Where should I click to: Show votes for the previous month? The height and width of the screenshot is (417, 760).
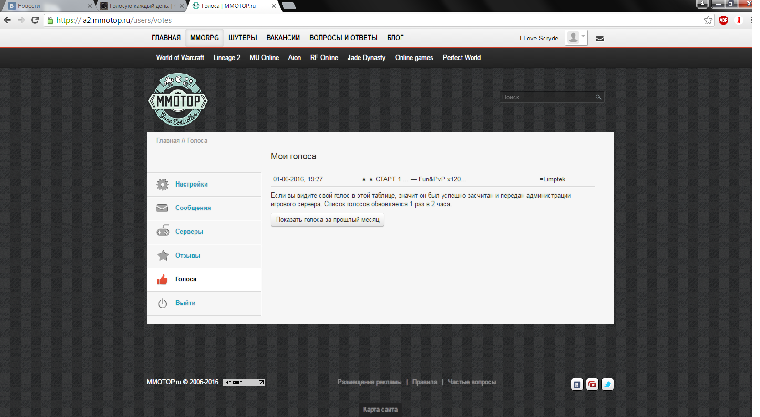pyautogui.click(x=328, y=220)
